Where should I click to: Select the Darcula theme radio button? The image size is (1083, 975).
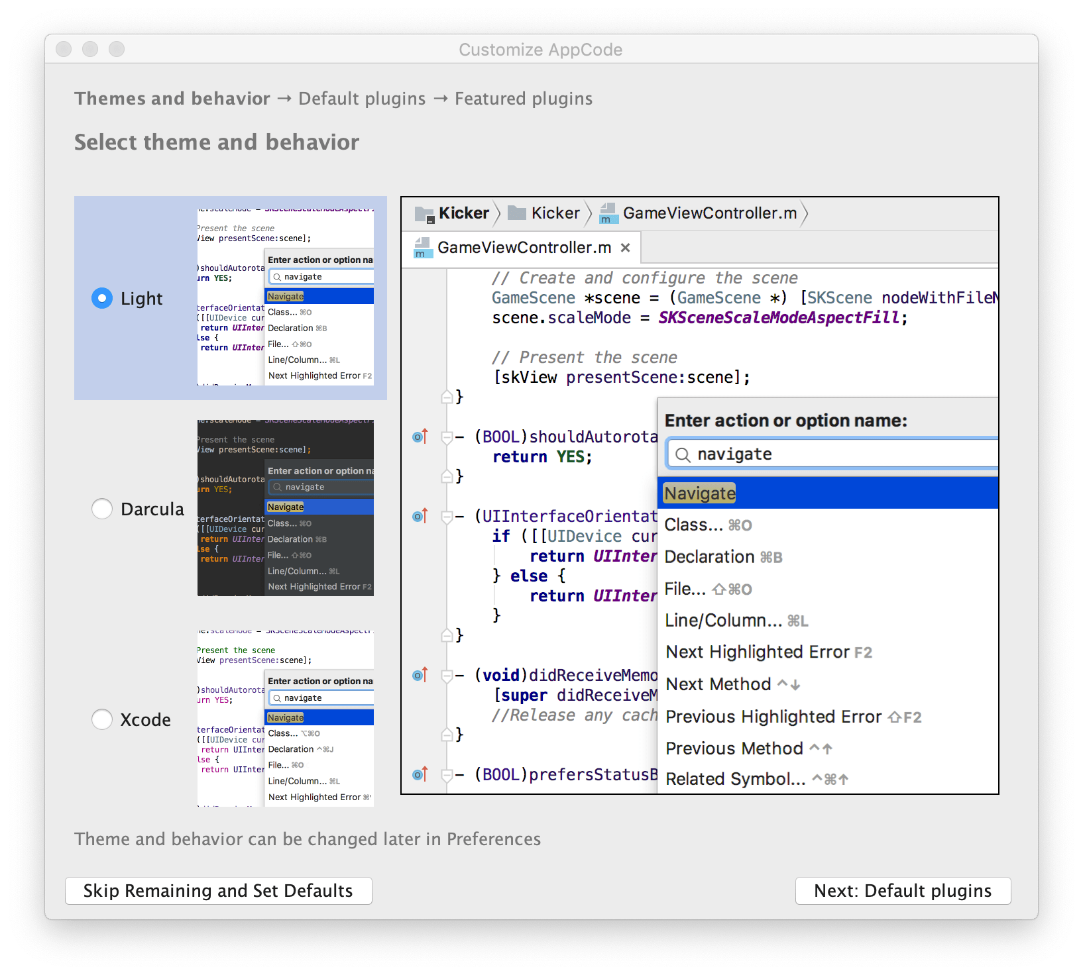pos(101,509)
